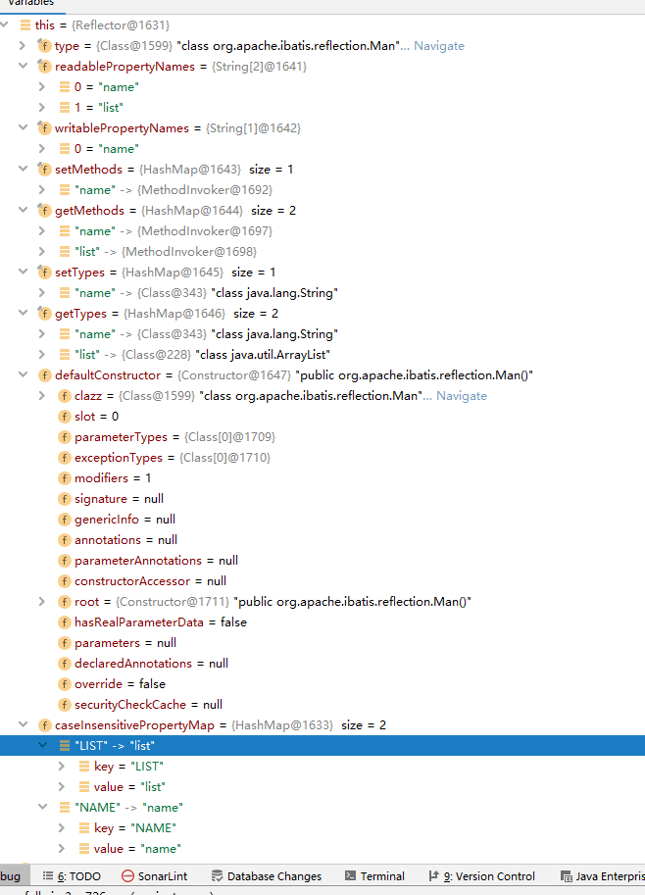Click Navigate link next to clazz
Image resolution: width=645 pixels, height=895 pixels.
pos(462,396)
